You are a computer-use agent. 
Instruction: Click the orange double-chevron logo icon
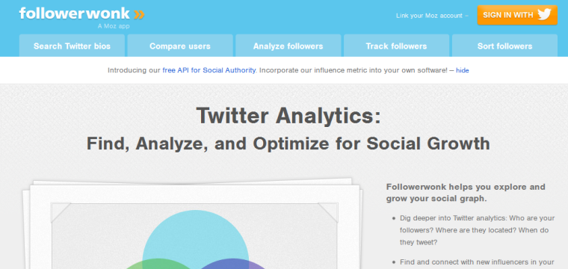click(x=139, y=14)
